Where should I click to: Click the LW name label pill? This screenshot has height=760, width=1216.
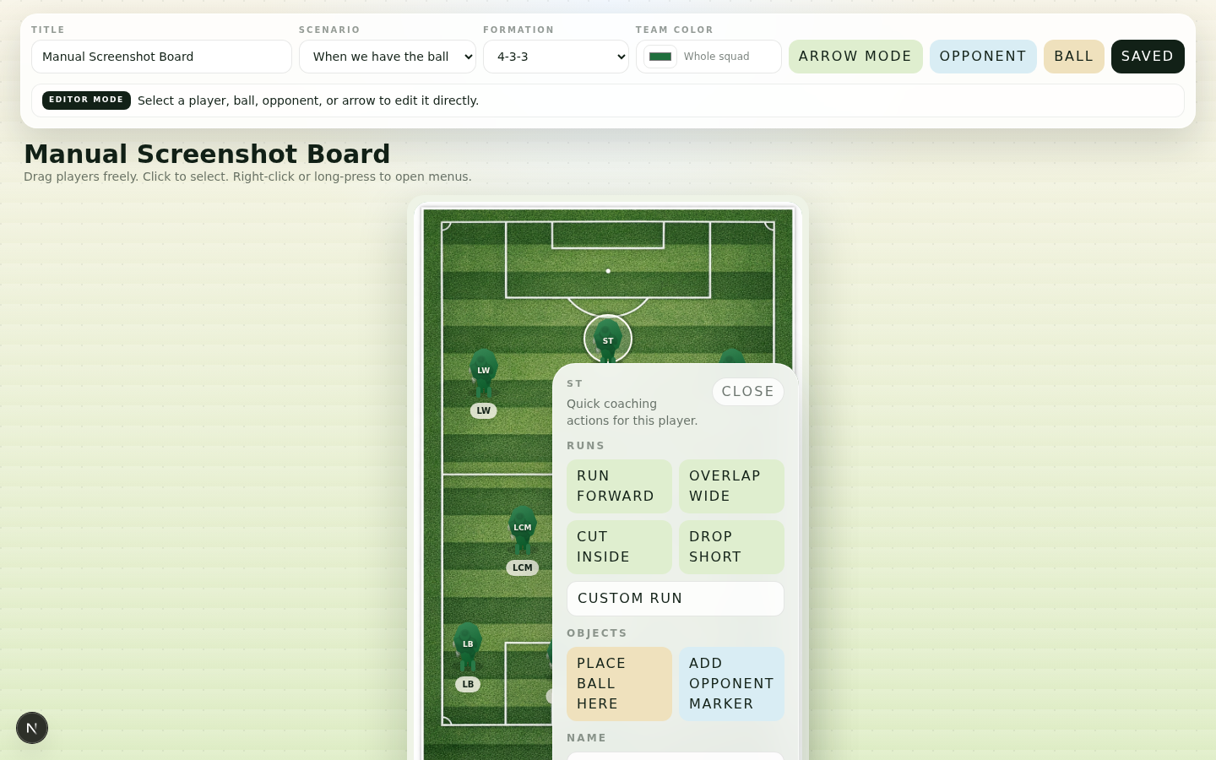[x=484, y=411]
